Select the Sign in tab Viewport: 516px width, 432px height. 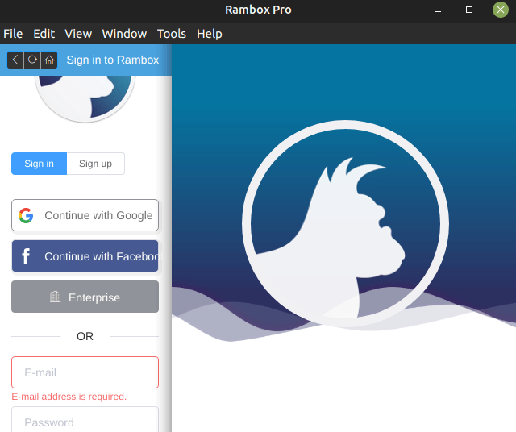tap(40, 164)
